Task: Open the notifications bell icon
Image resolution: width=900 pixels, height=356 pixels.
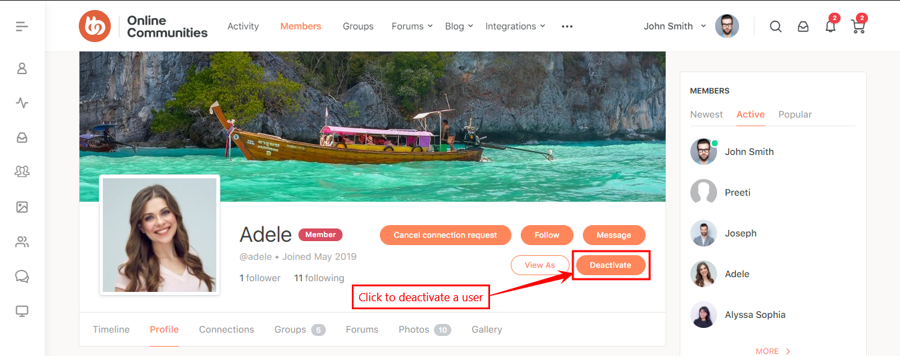Action: tap(831, 27)
